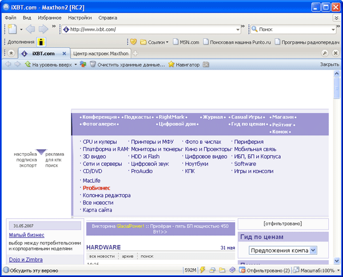The image size is (343, 277).
Task: Click the 592M memory indicator
Action: click(x=190, y=270)
